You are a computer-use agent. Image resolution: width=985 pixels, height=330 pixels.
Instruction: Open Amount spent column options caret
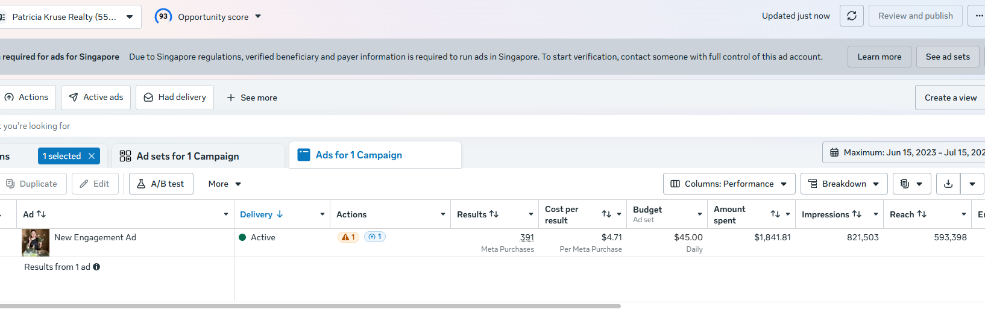click(x=788, y=214)
